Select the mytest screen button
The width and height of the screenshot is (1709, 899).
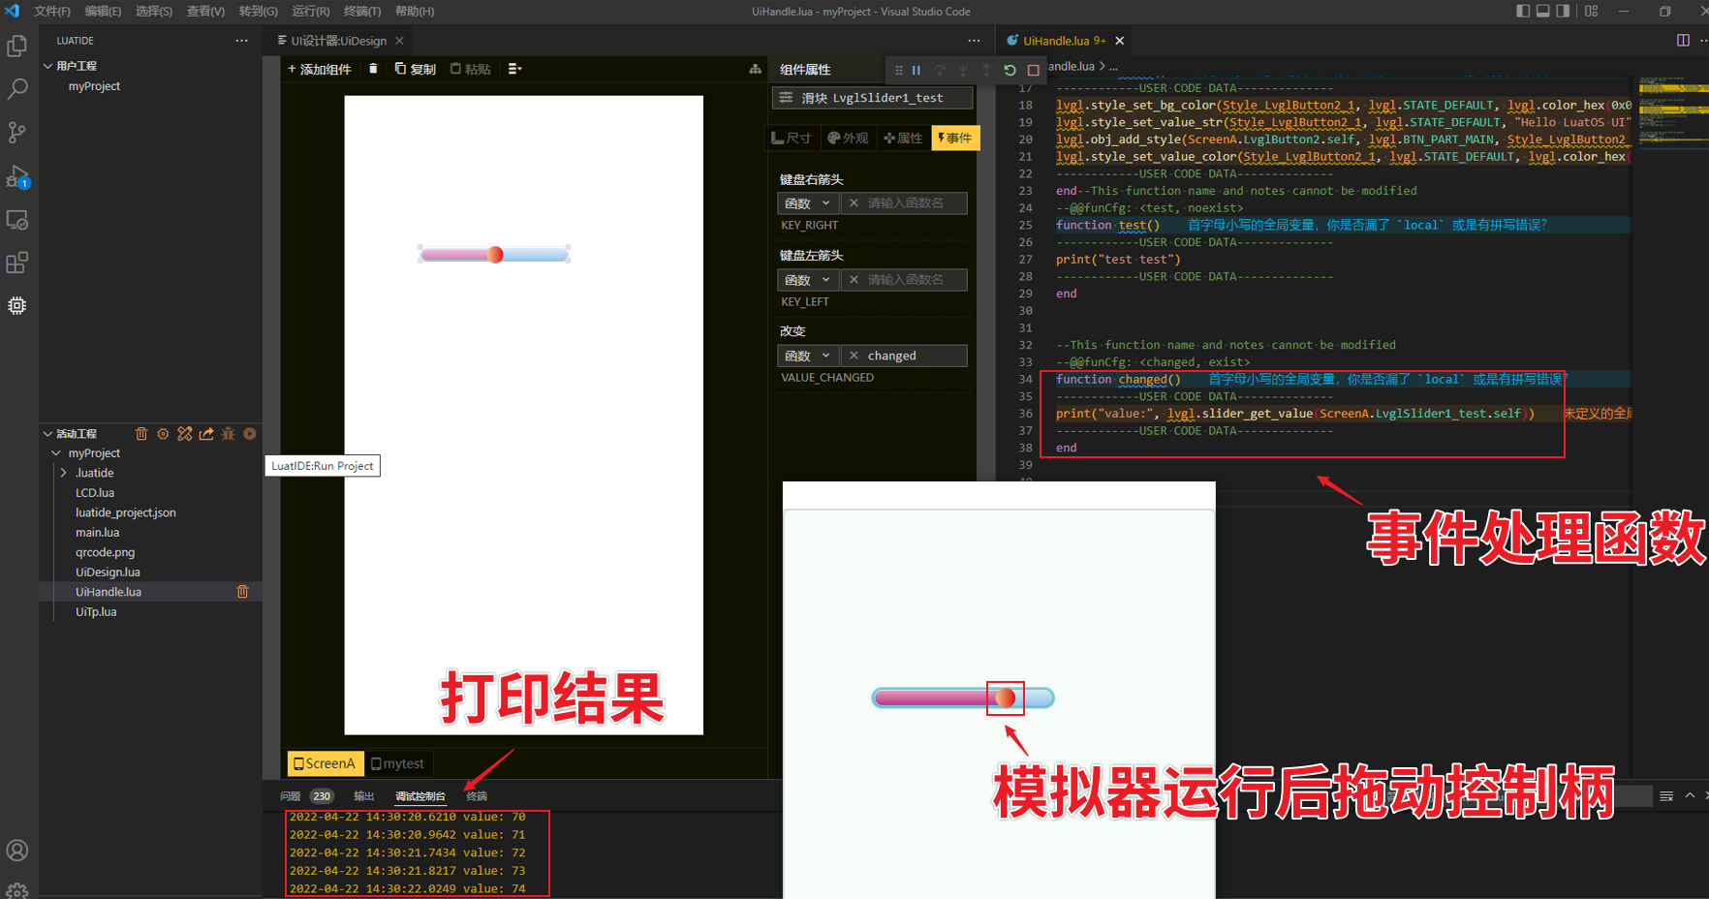click(x=397, y=762)
